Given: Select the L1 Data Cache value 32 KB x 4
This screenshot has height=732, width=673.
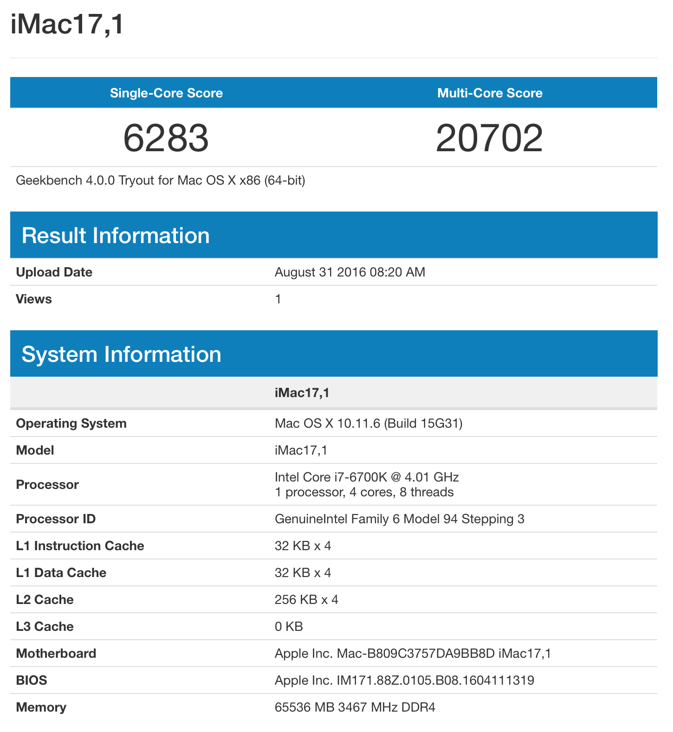Looking at the screenshot, I should pyautogui.click(x=303, y=572).
